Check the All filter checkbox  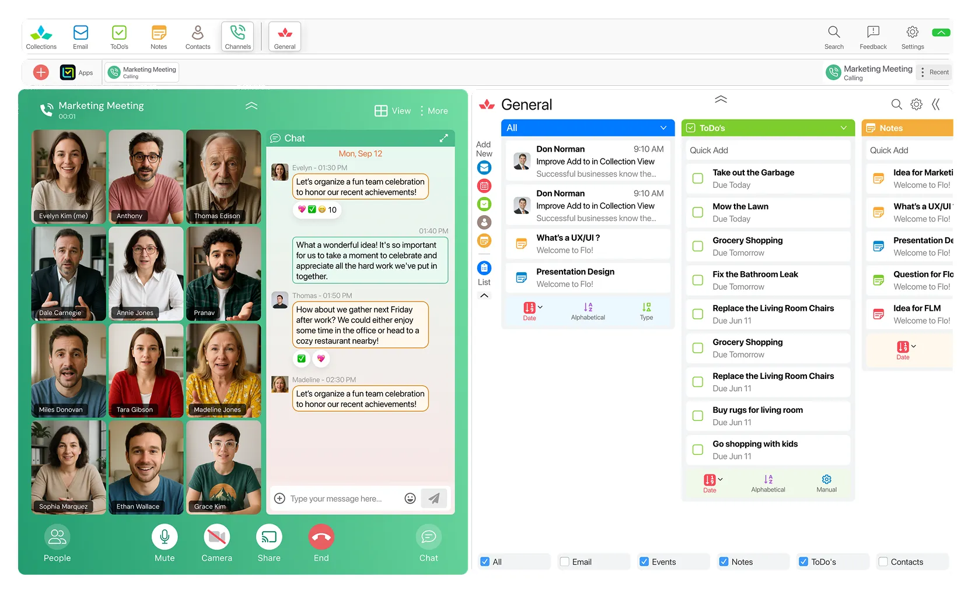pyautogui.click(x=485, y=561)
